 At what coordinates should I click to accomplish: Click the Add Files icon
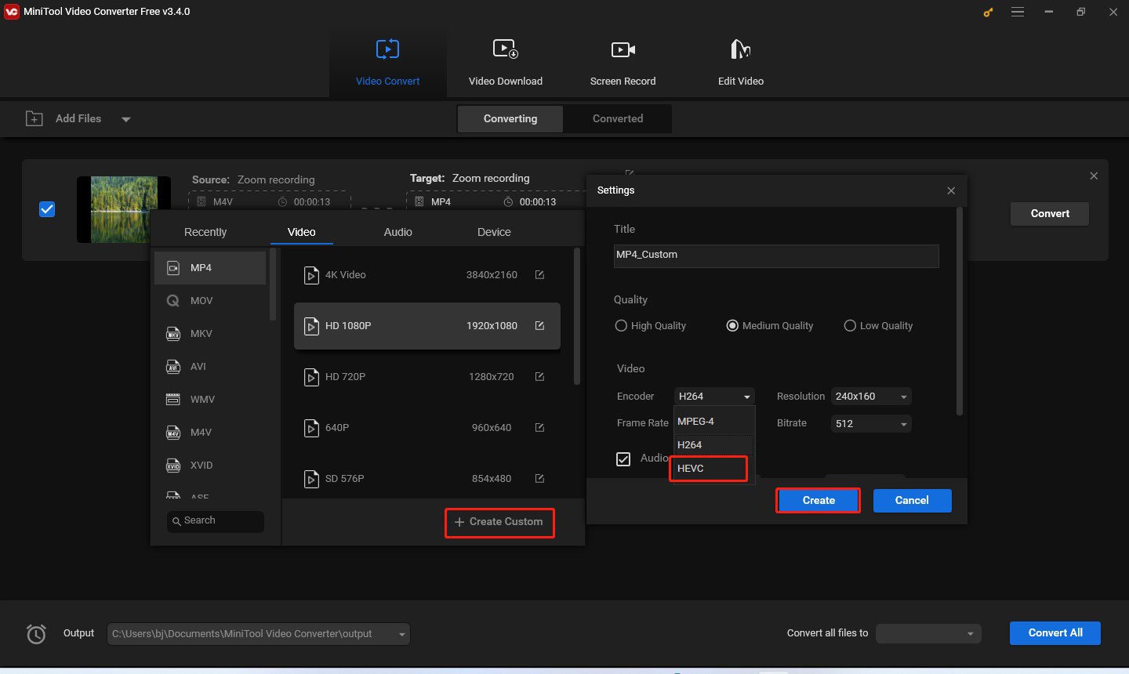click(34, 118)
